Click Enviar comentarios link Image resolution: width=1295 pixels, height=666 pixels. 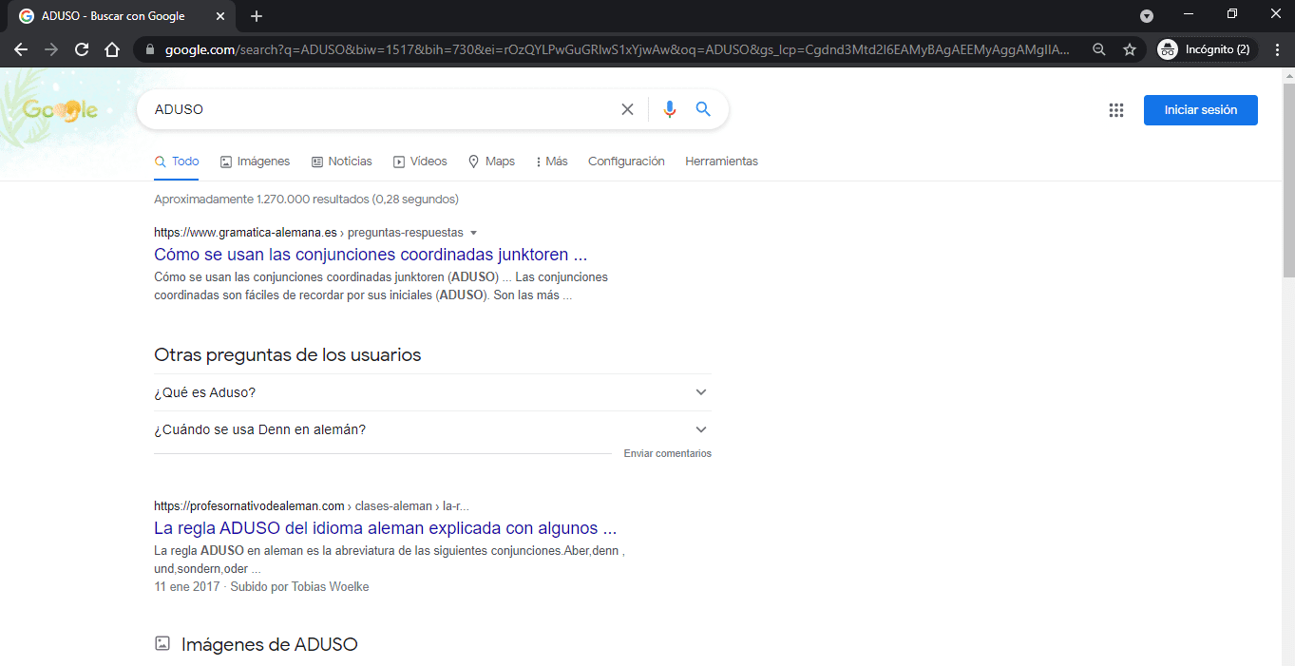(667, 454)
